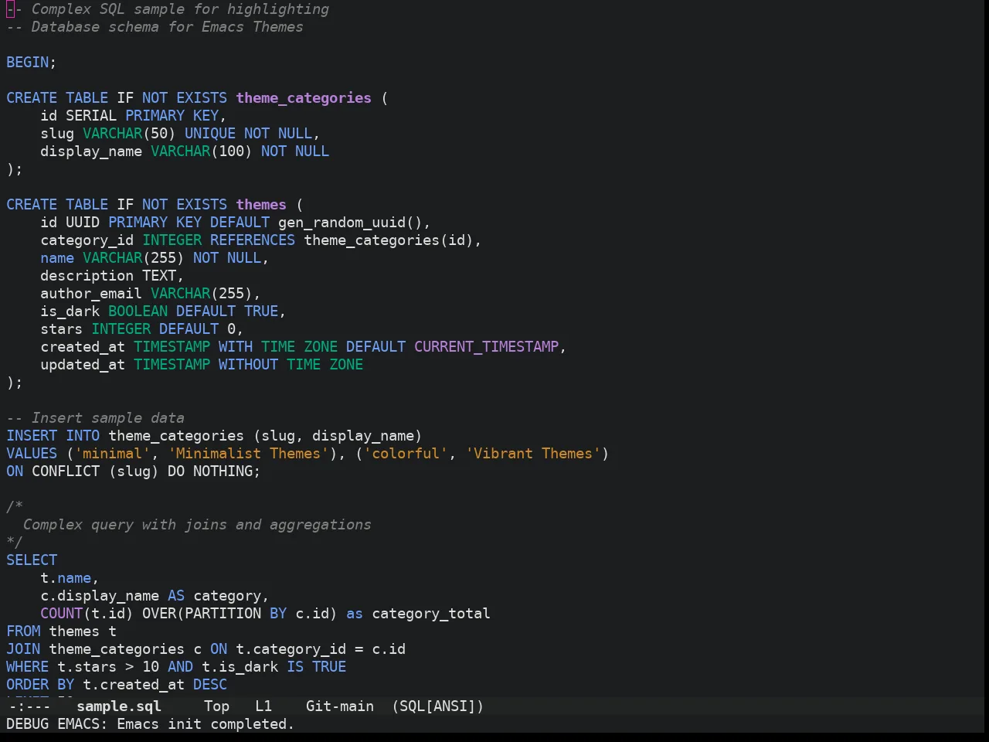Click the INSERT keyword
The width and height of the screenshot is (989, 742).
[32, 435]
